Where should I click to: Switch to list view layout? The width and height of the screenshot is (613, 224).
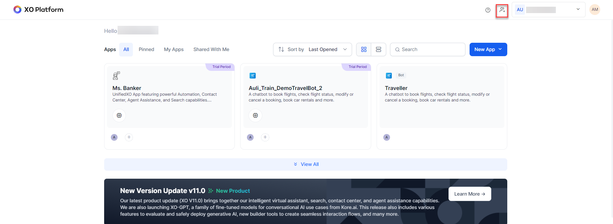[x=379, y=49]
